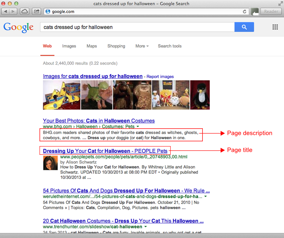Open 'Dressing Up Your Cat for Halloween' result
This screenshot has height=238, width=284.
[x=105, y=151]
